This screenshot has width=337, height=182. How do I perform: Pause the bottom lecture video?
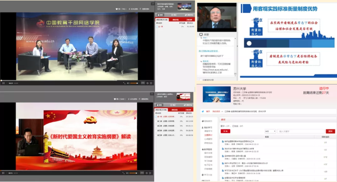(x=3, y=172)
